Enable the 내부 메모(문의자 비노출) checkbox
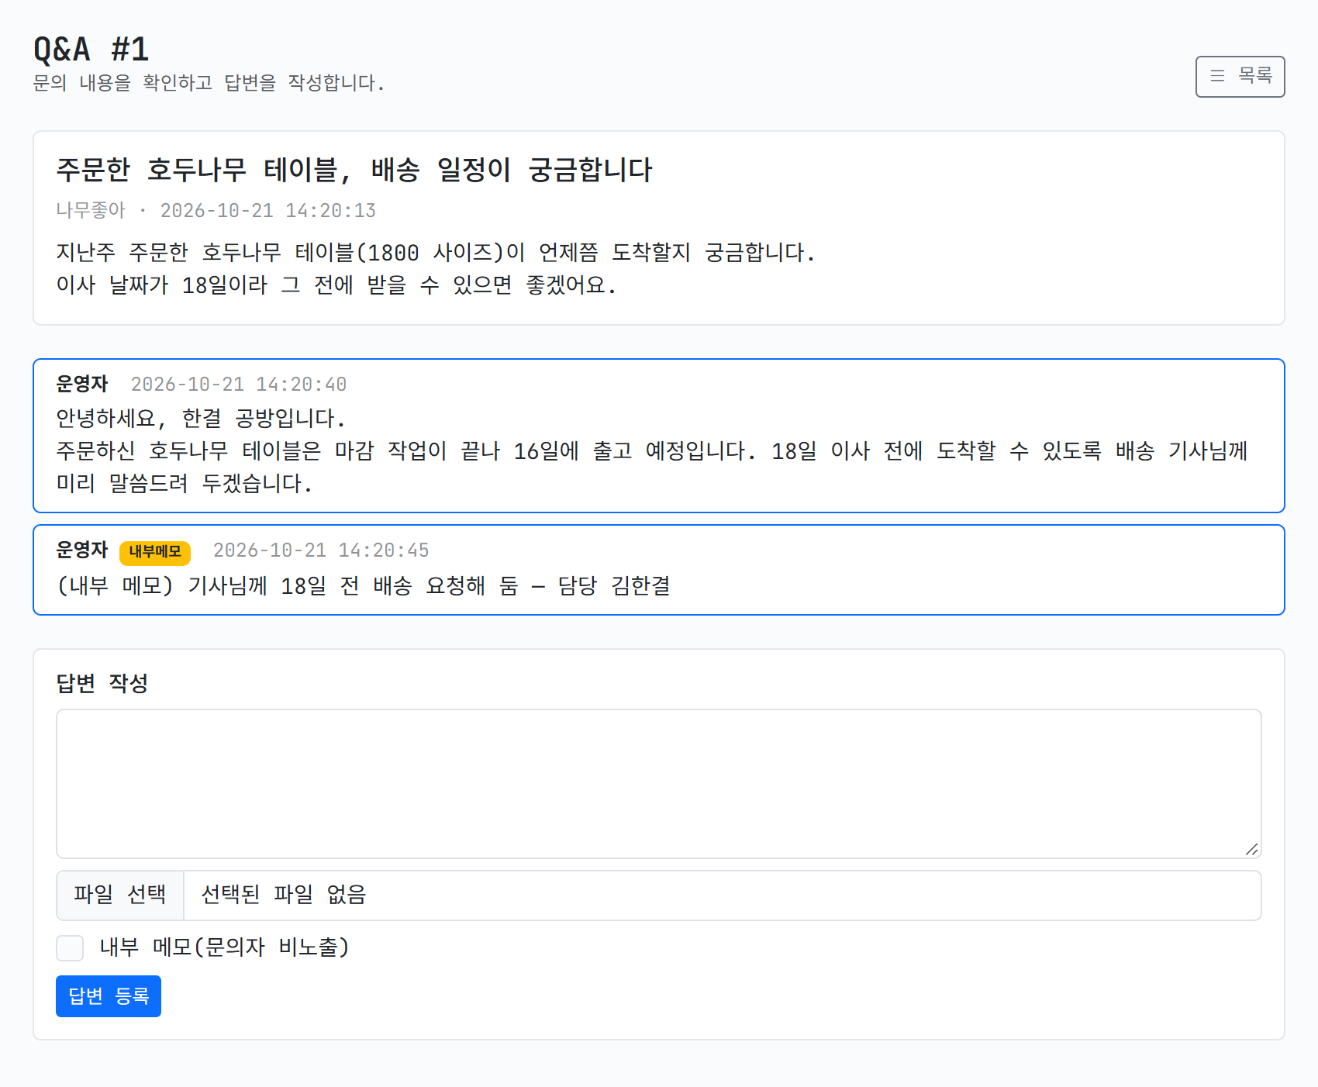This screenshot has width=1318, height=1087. 70,947
